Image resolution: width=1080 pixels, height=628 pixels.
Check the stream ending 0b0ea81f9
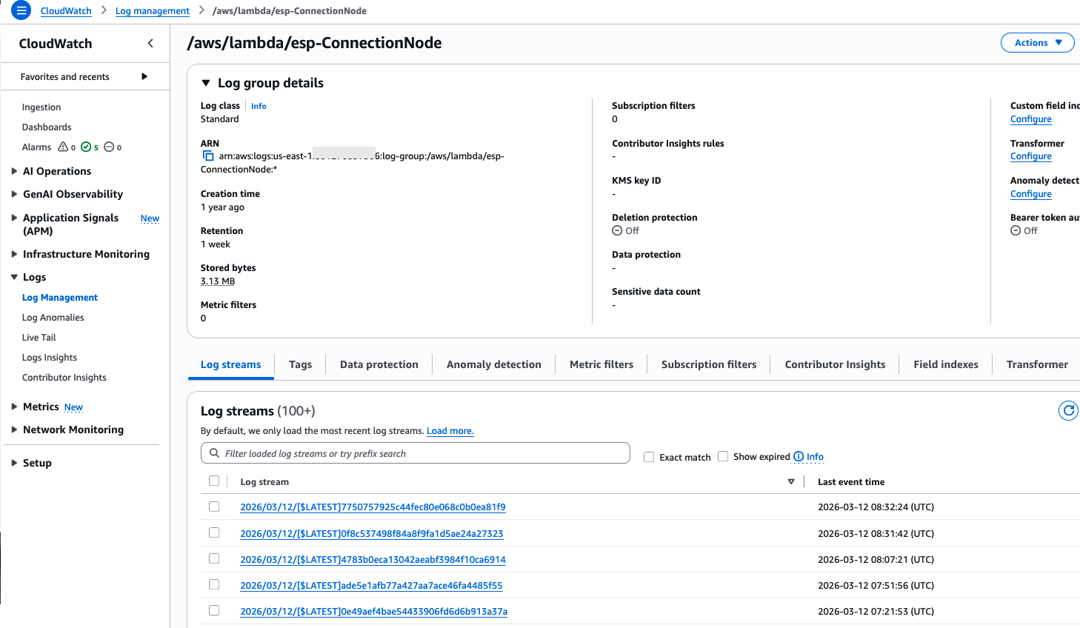(214, 507)
